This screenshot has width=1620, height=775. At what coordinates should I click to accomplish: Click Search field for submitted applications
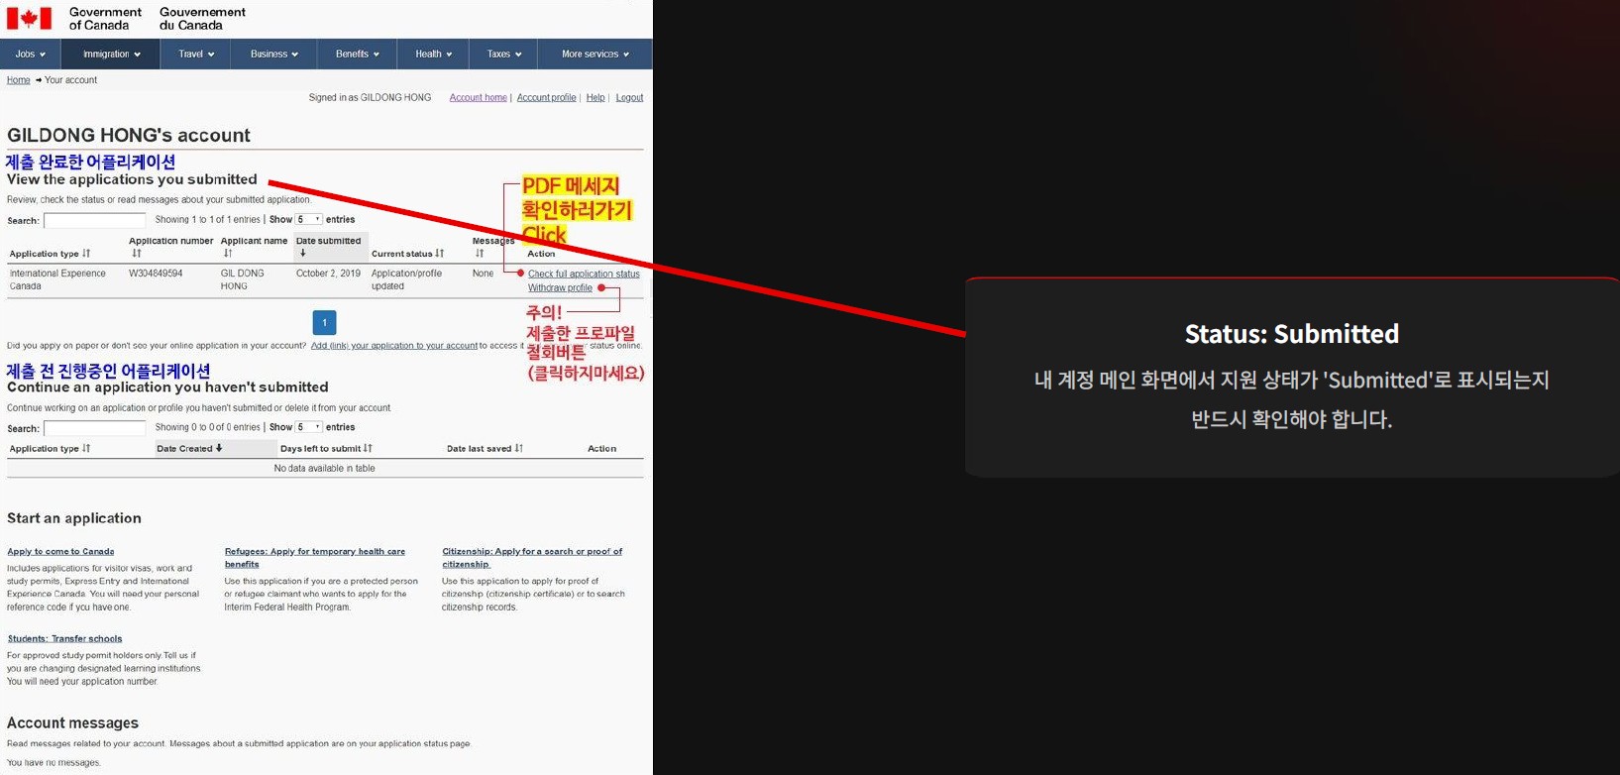[95, 221]
